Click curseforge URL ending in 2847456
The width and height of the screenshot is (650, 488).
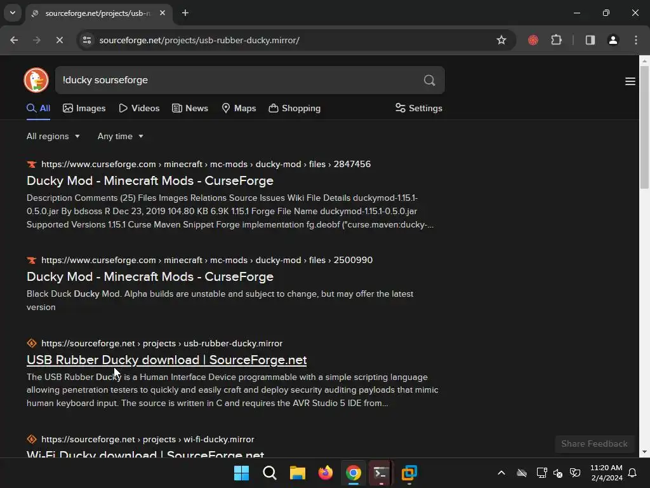[206, 165]
